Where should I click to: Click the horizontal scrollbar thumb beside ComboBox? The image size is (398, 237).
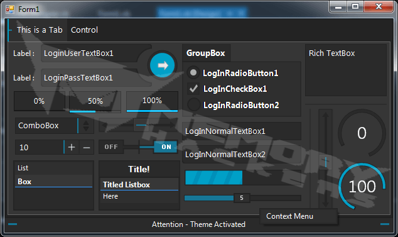[x=141, y=125]
